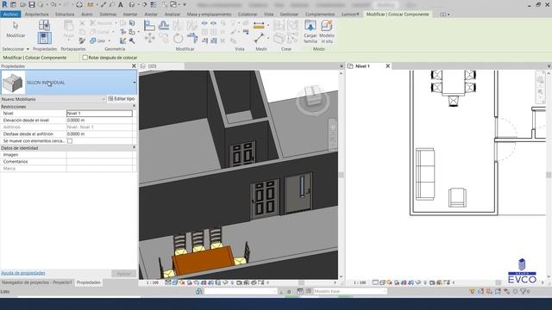Viewport: 552px width, 310px height.
Task: Close the Propiedades palette
Action: coord(134,66)
